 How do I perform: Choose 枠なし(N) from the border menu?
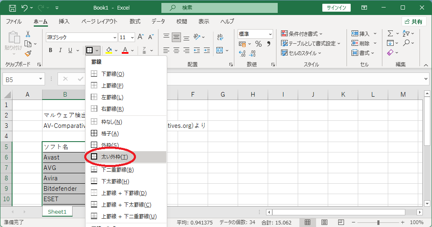pyautogui.click(x=126, y=122)
